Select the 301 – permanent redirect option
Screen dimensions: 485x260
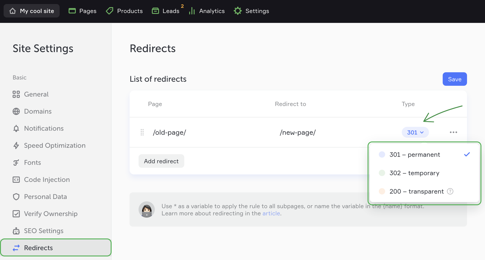(x=415, y=155)
